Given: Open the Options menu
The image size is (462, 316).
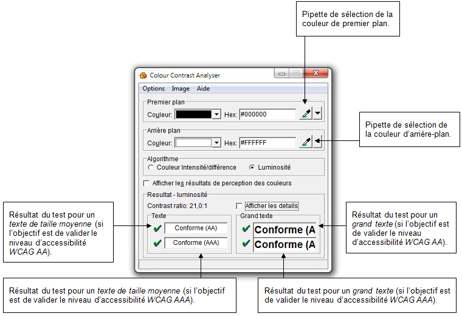Looking at the screenshot, I should [153, 89].
